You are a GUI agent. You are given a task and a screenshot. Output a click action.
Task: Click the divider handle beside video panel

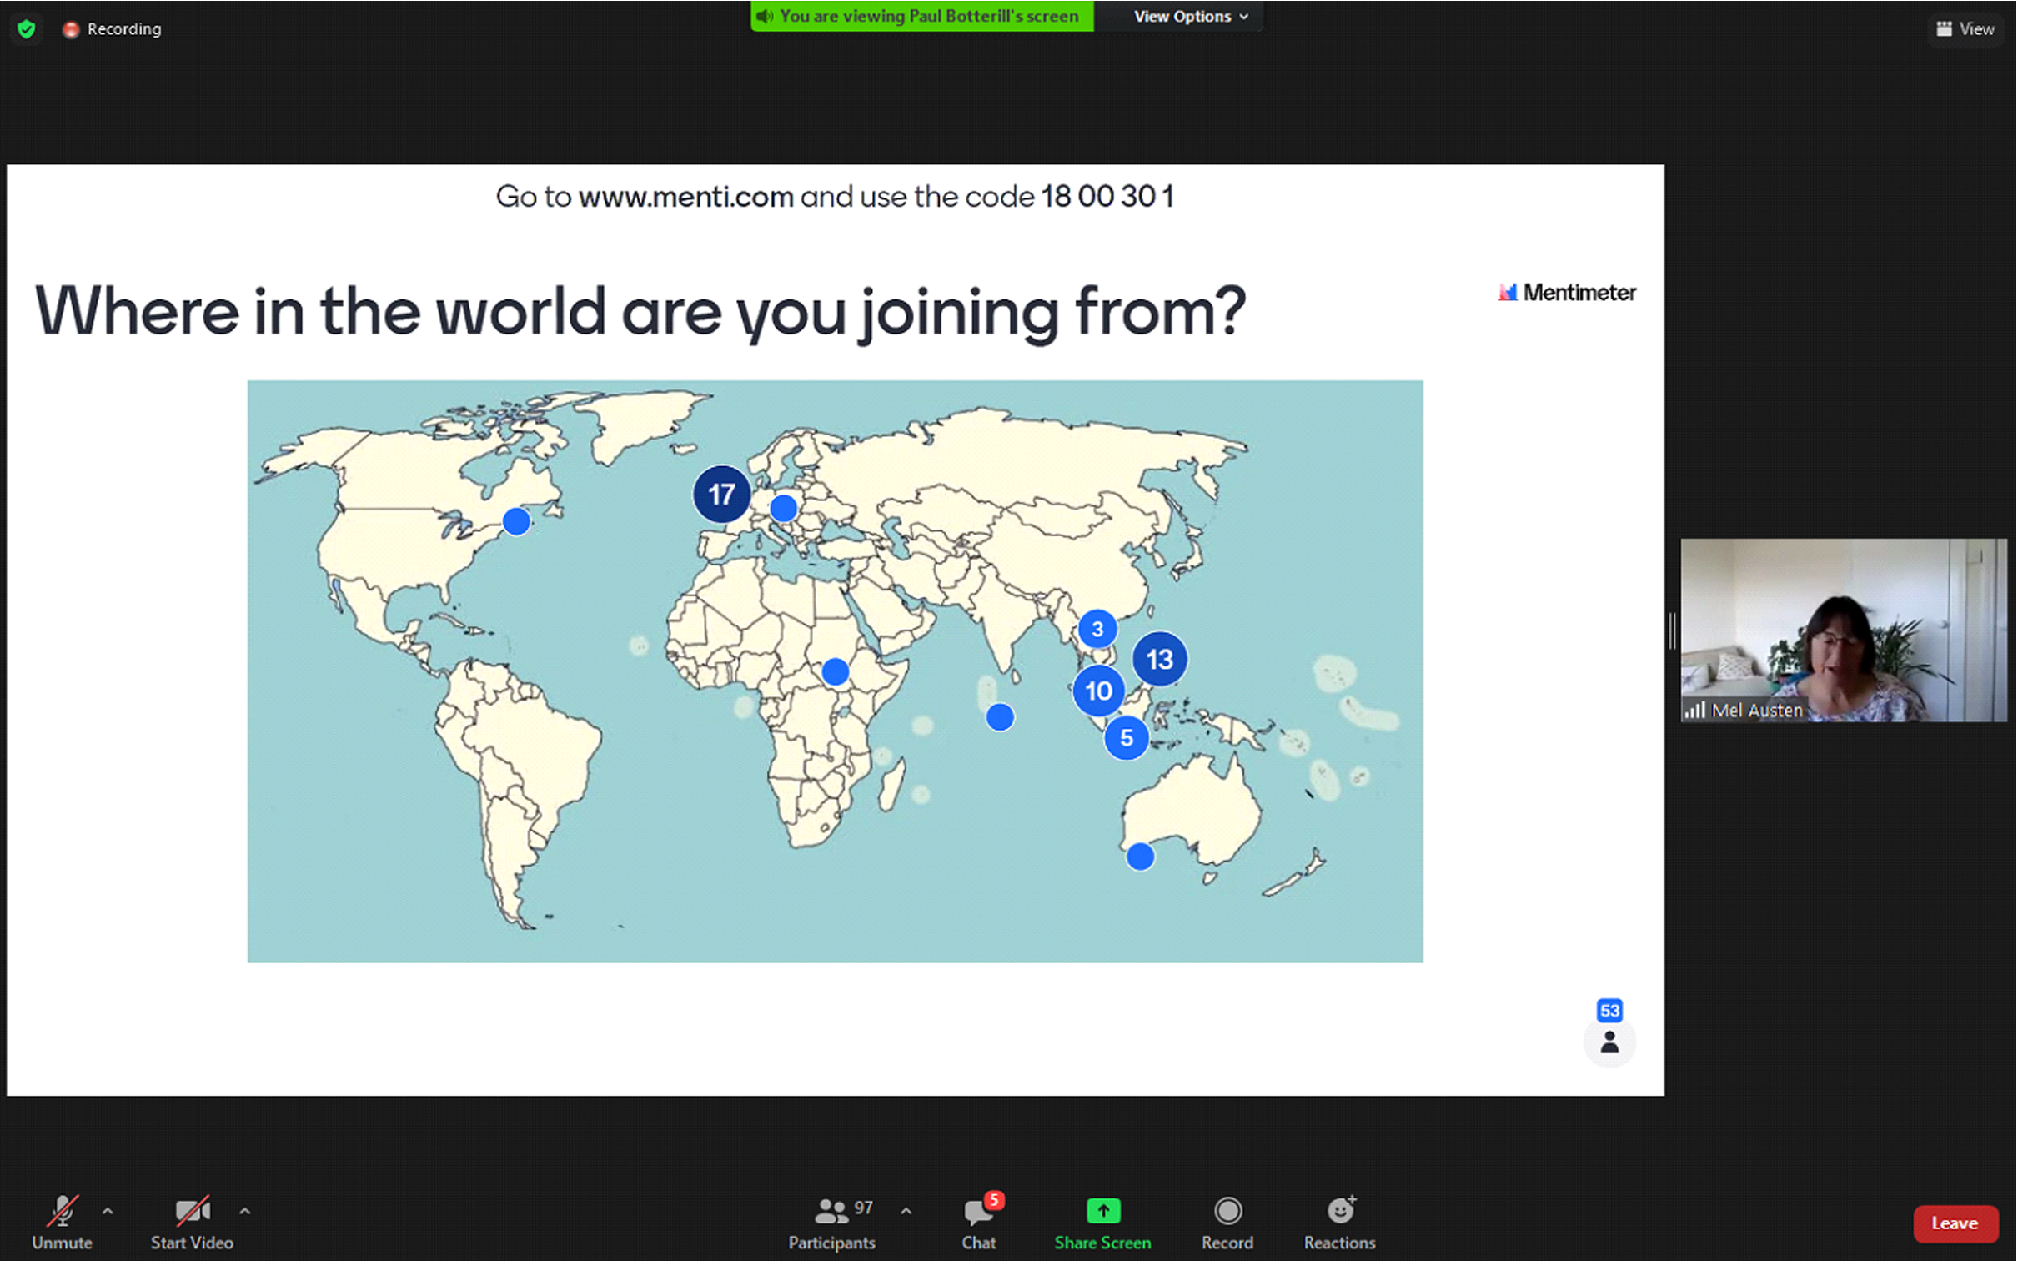tap(1672, 630)
